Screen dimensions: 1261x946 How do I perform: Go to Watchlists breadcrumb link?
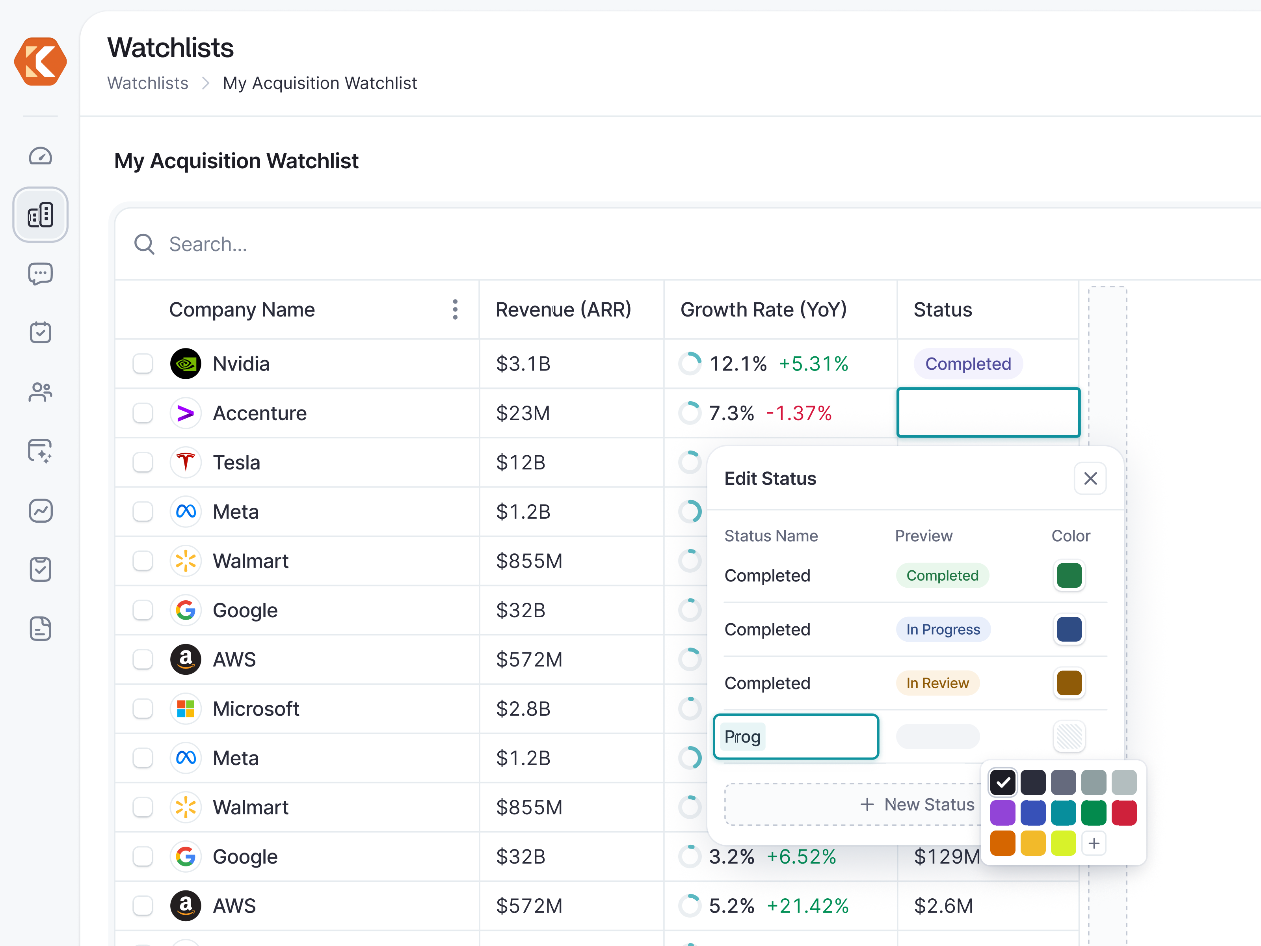[x=148, y=83]
